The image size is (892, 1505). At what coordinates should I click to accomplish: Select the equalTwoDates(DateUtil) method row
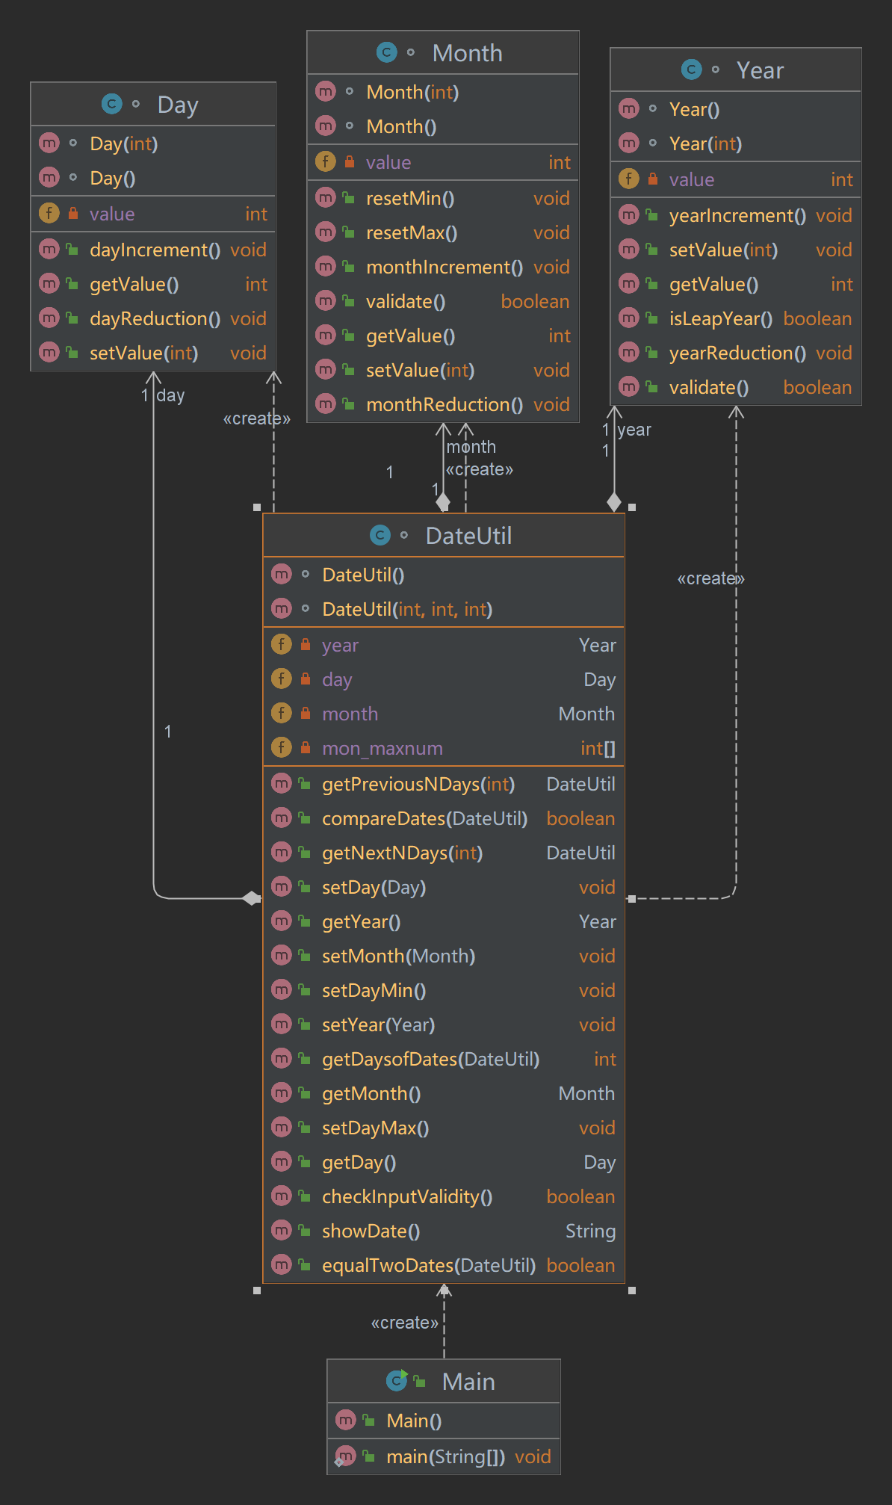pos(429,1265)
